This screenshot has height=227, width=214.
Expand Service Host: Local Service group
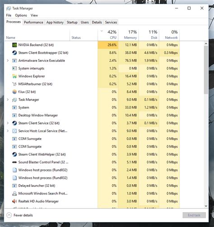(8, 131)
